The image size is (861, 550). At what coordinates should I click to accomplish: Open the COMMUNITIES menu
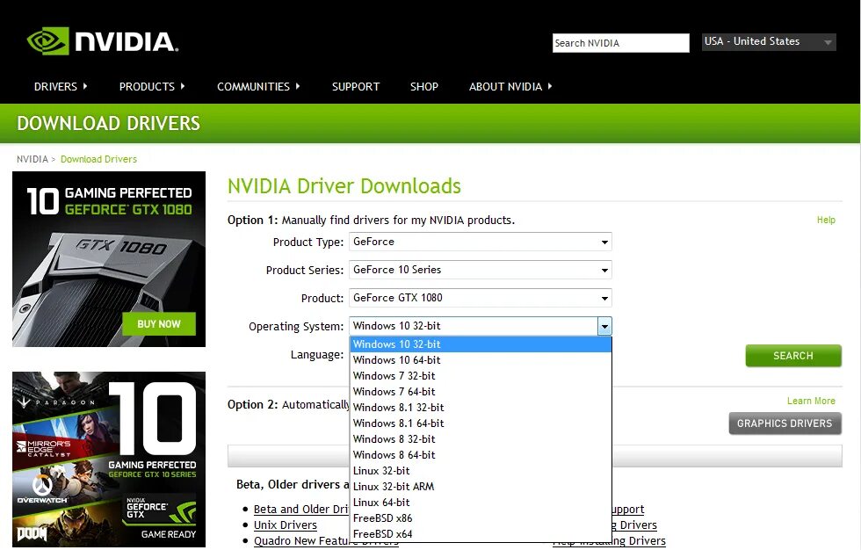[258, 87]
